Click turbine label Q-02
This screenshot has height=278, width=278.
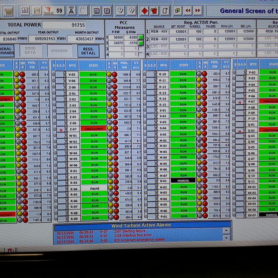tap(251, 131)
